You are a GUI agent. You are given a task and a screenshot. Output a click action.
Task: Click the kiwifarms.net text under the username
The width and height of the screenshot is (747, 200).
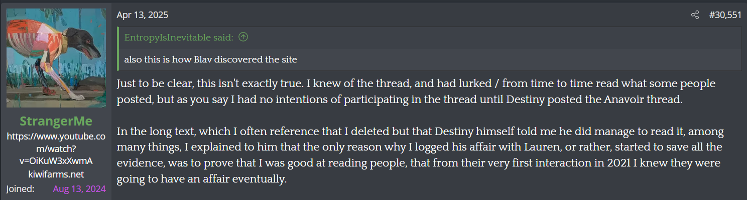[56, 174]
